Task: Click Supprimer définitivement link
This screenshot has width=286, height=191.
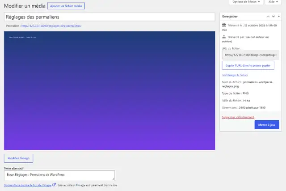Action: coord(238,117)
